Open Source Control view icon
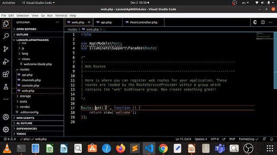Image resolution: width=277 pixels, height=155 pixels. pyautogui.click(x=6, y=49)
